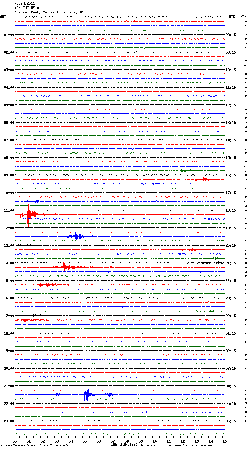The height and width of the screenshot is (449, 248).
Task: Click minute 12 on the bottom axis
Action: click(x=183, y=441)
